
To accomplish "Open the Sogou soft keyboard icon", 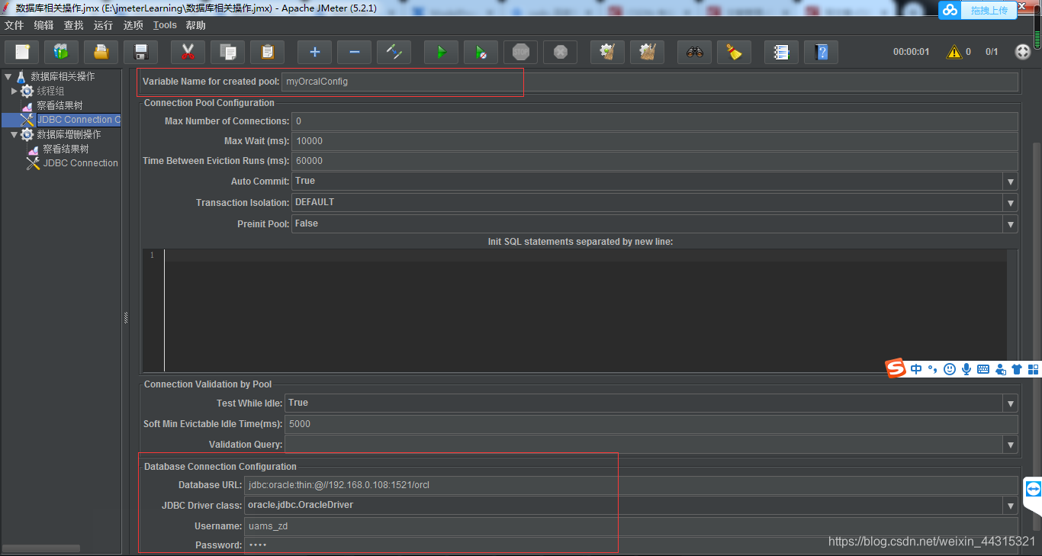I will [x=983, y=369].
